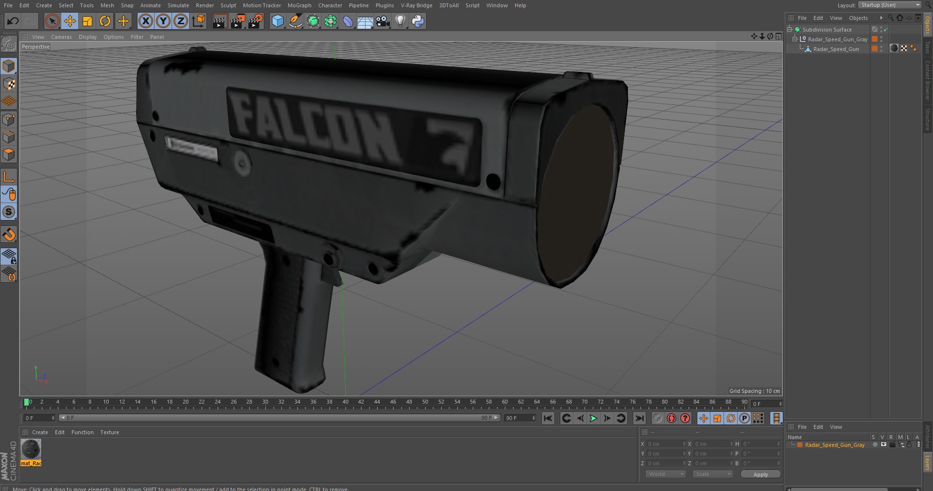Toggle layer solo dot for Radar_Speed_Gun_Gray

pyautogui.click(x=875, y=444)
